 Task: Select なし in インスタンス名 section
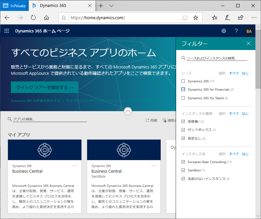[245, 154]
